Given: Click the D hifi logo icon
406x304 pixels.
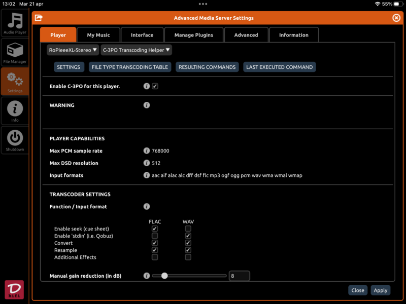Looking at the screenshot, I should point(14,289).
